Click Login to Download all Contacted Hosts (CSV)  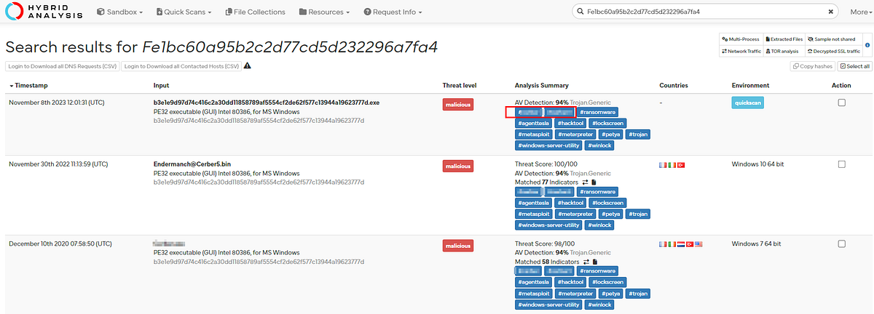click(181, 66)
